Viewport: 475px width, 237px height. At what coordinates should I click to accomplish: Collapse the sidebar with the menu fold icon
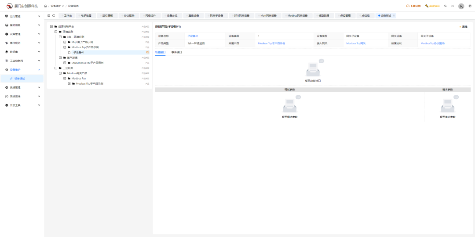tap(48, 15)
